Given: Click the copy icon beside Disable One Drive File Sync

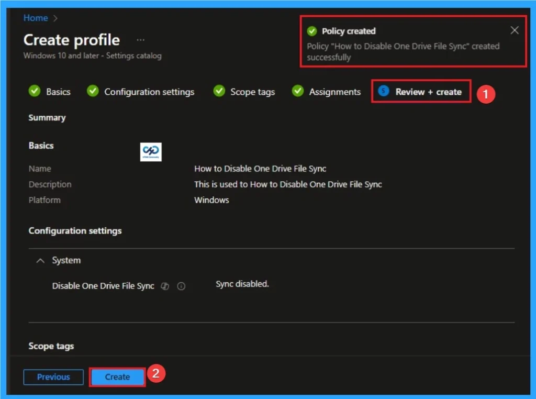Looking at the screenshot, I should (x=165, y=286).
